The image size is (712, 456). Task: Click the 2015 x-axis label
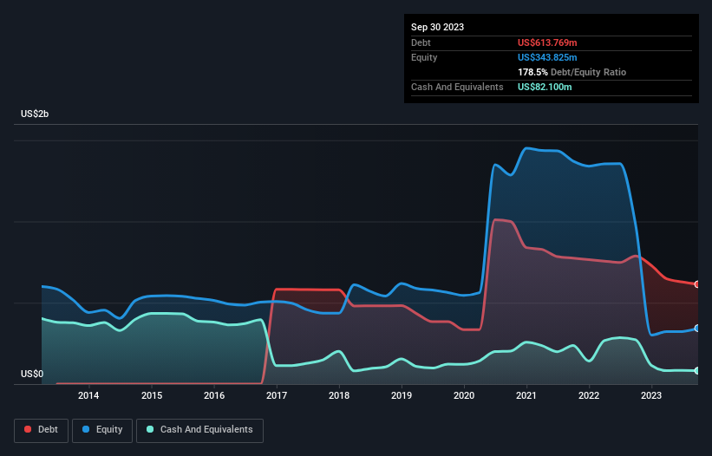152,395
